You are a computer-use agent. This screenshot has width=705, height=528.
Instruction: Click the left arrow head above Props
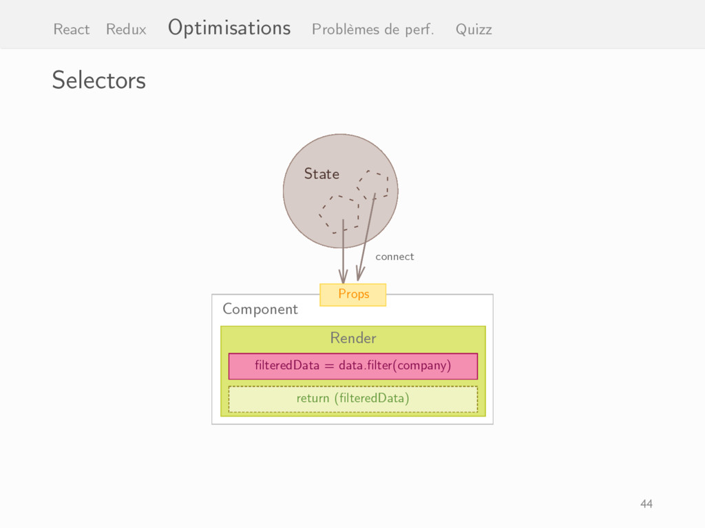pos(343,276)
